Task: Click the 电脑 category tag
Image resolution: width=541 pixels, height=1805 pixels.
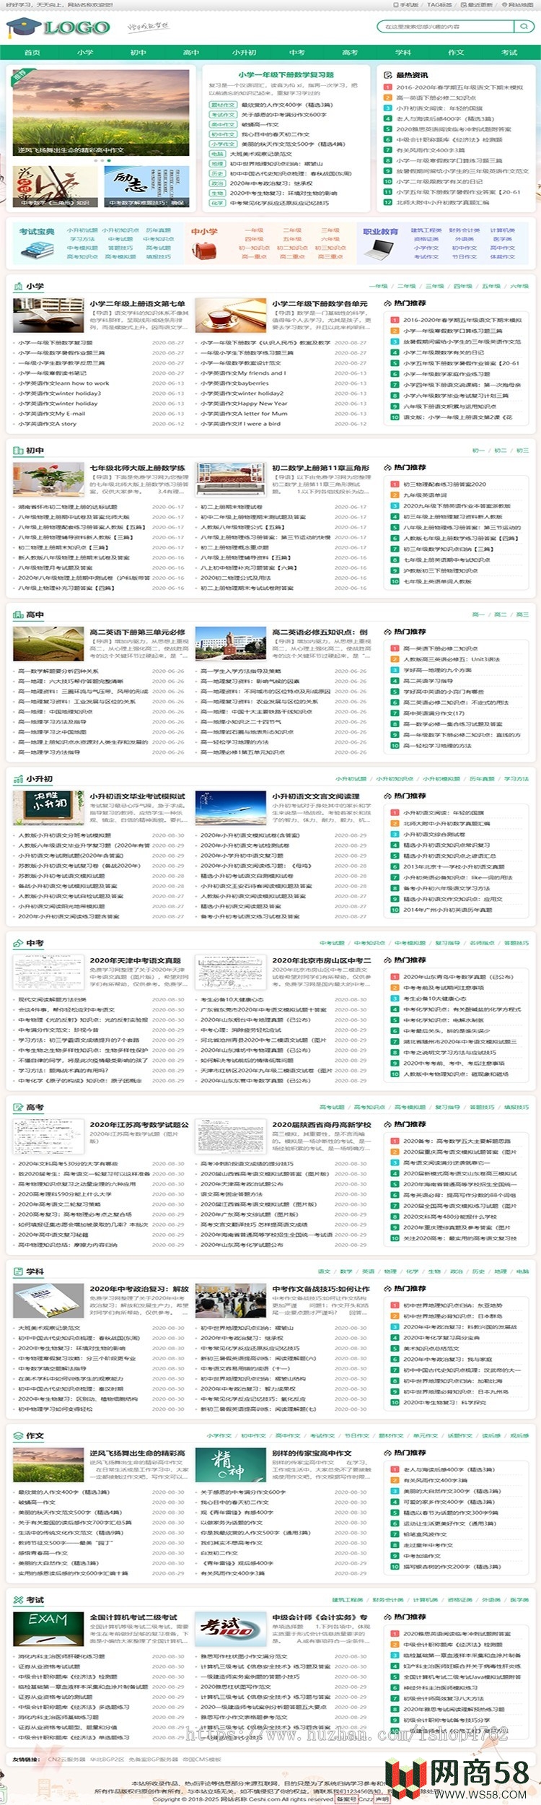Action: [218, 154]
